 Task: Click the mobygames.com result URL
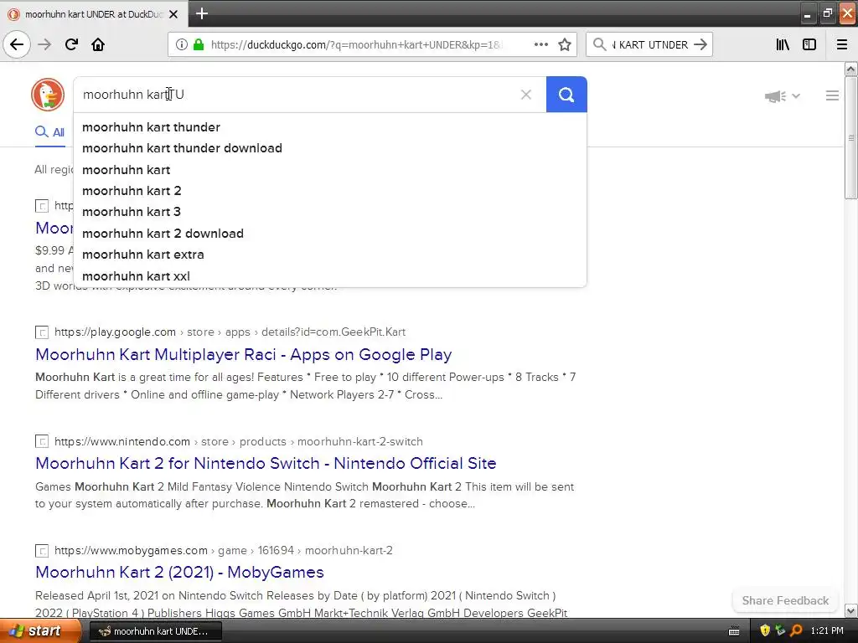pos(223,550)
